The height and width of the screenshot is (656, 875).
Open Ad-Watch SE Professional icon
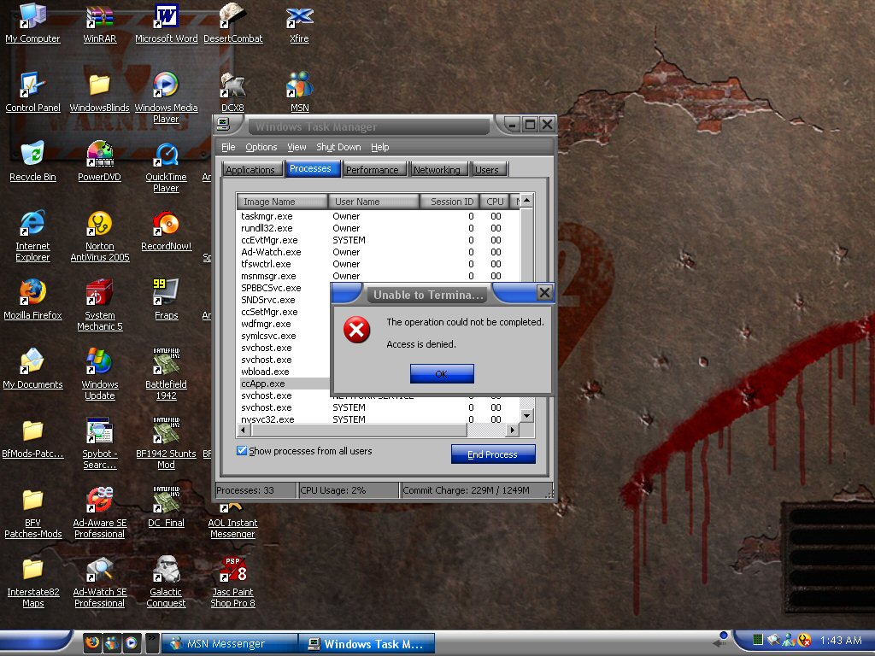pos(99,581)
